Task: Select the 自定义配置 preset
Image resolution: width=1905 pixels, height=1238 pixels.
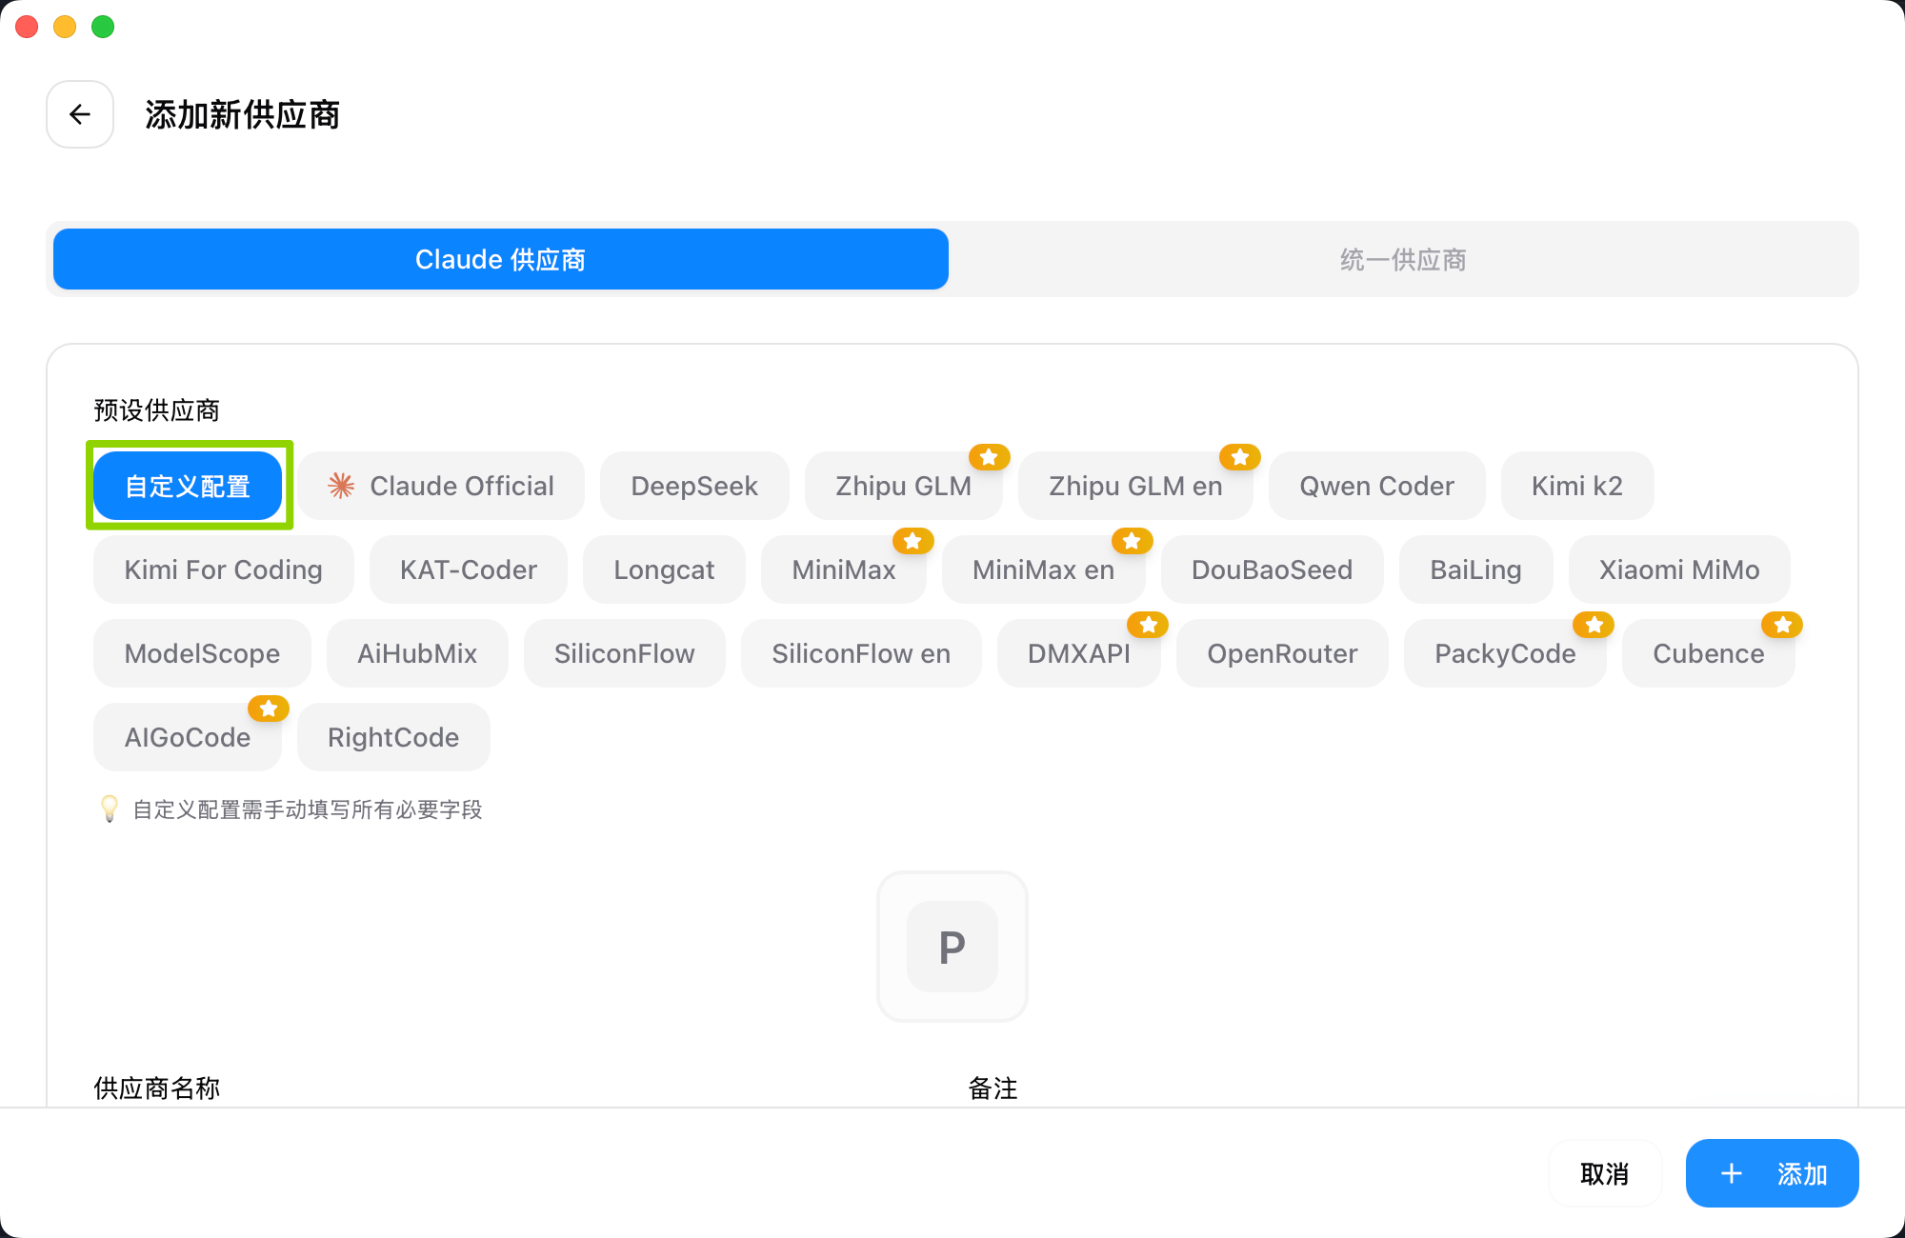Action: click(x=188, y=486)
